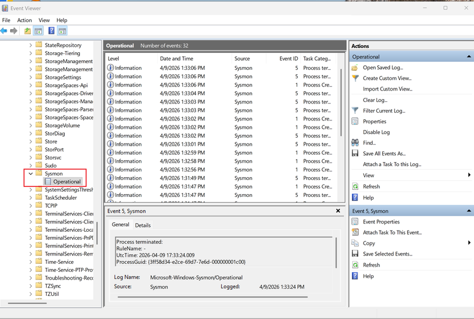Screen dimensions: 474x319
Task: Open the View submenu arrow in Actions
Action: coord(469,175)
